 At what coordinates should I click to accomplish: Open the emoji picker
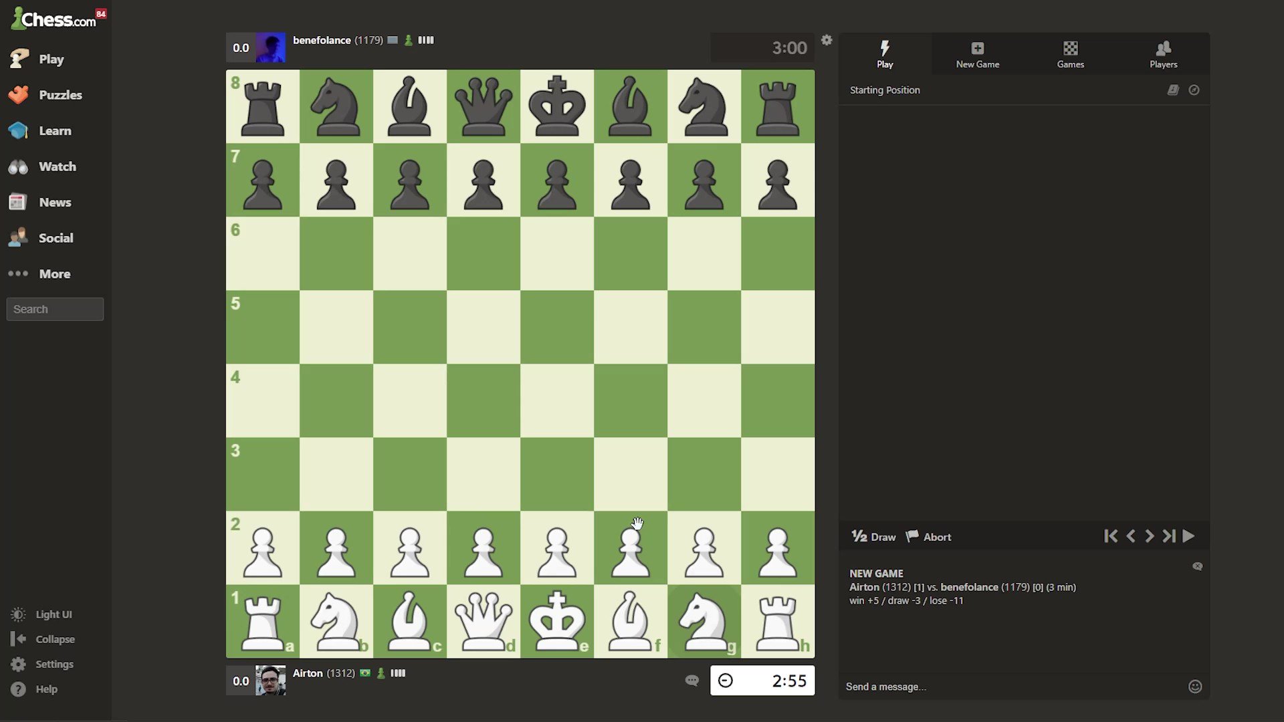[x=1195, y=687]
